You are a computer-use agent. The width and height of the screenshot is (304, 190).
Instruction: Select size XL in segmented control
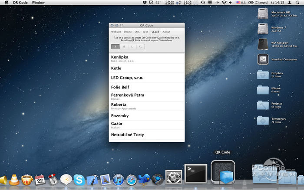pos(140,46)
